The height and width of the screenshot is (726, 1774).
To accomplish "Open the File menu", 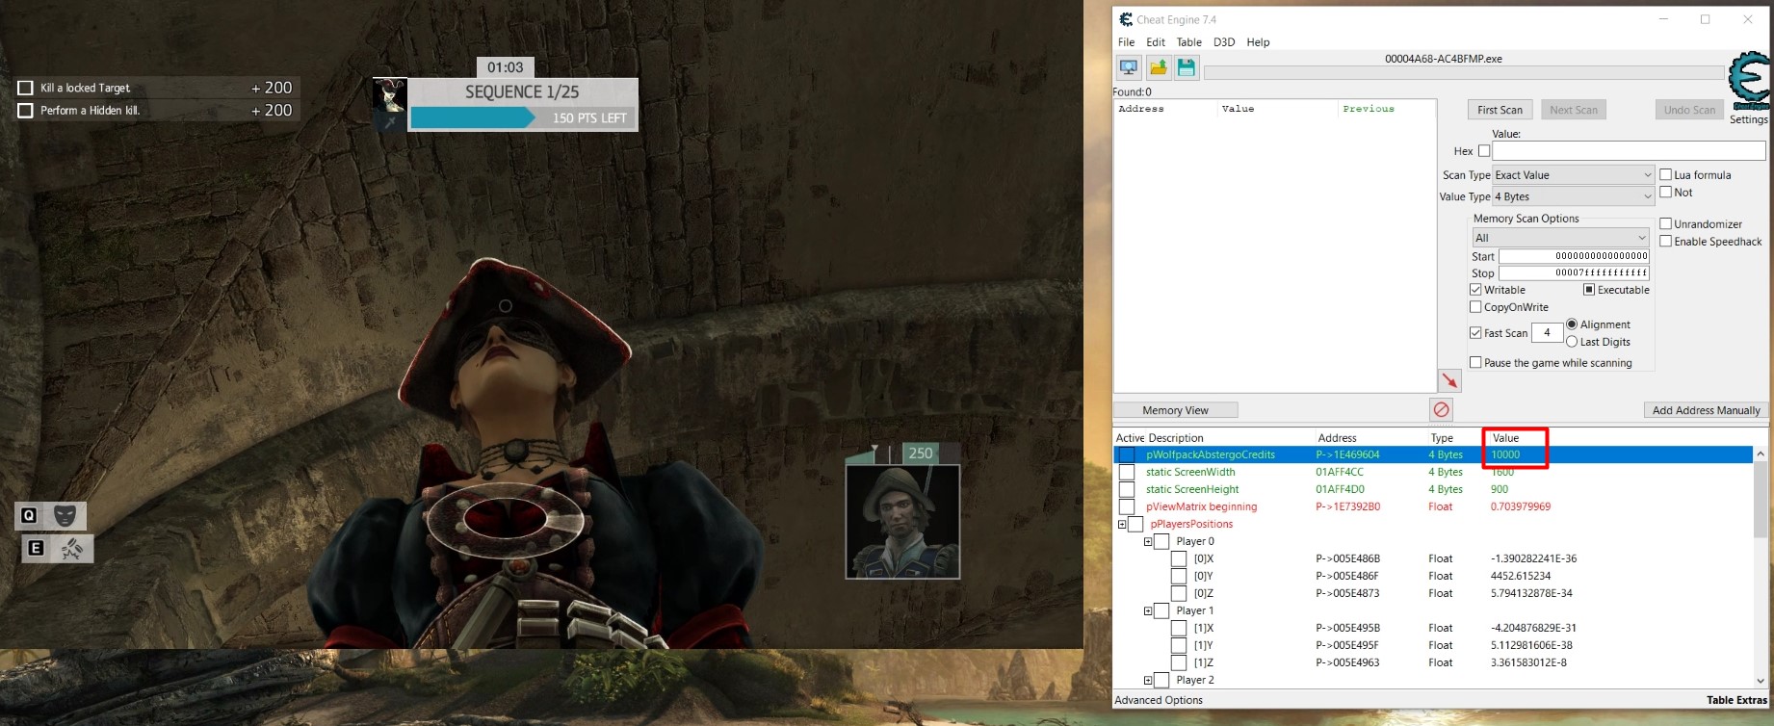I will point(1126,42).
